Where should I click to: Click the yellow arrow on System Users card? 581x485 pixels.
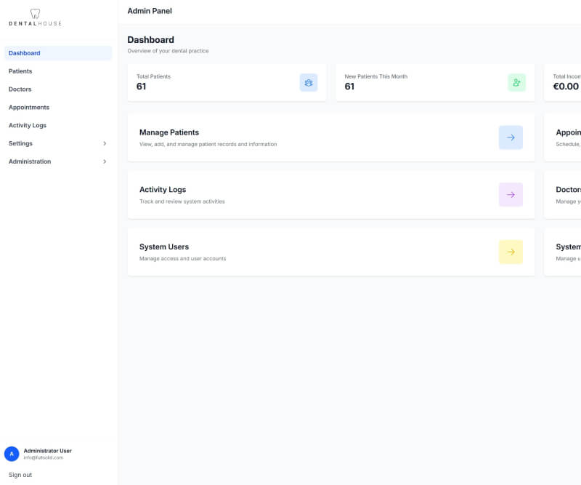(511, 251)
